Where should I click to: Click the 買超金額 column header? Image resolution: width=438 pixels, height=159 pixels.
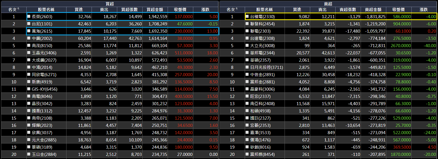tap(155, 10)
